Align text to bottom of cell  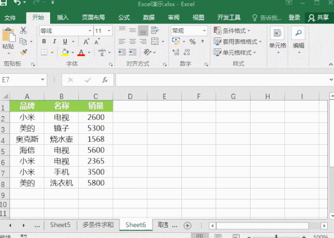(143, 31)
